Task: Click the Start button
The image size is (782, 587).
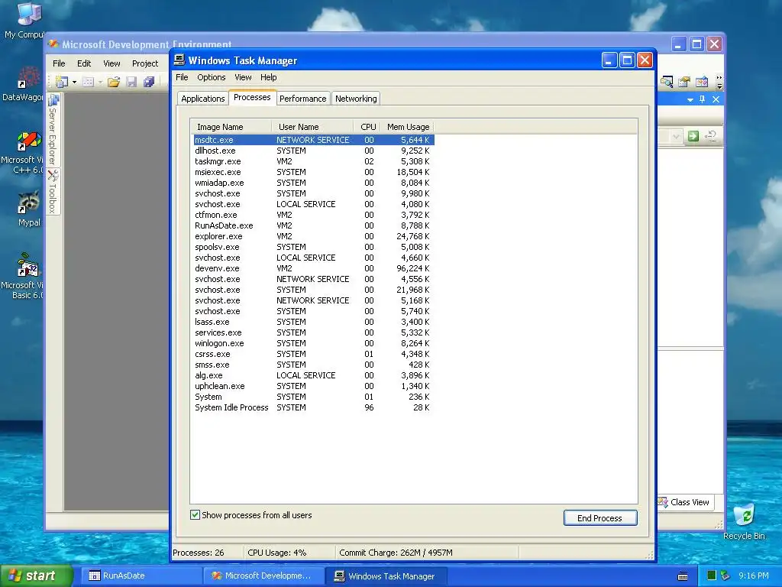Action: click(x=35, y=576)
